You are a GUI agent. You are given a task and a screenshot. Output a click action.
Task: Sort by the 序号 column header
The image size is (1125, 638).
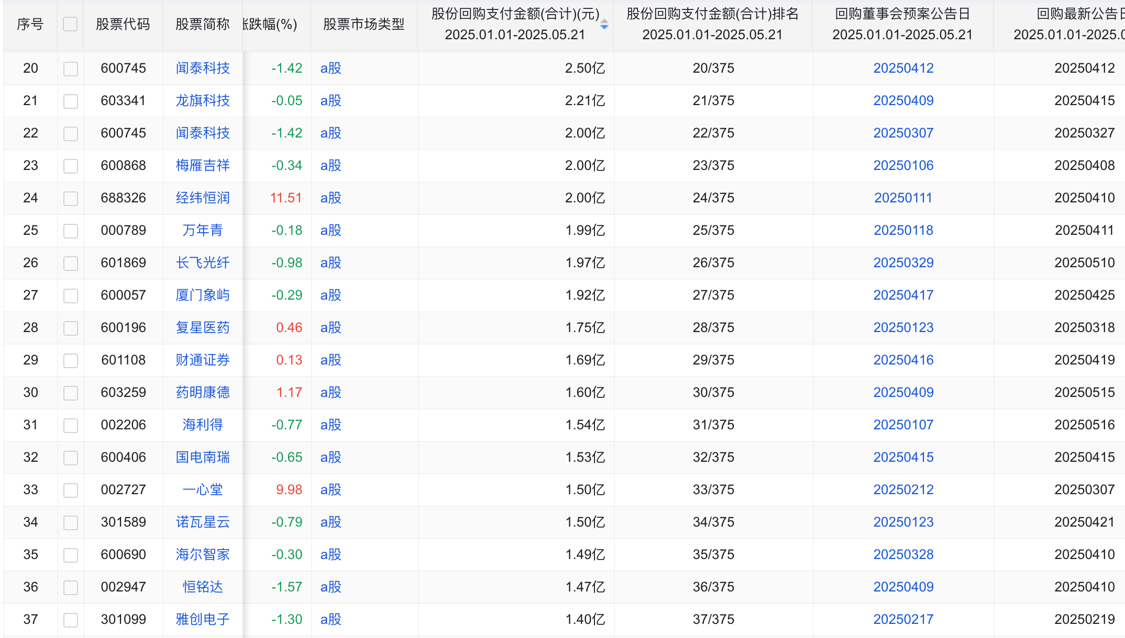click(x=30, y=24)
